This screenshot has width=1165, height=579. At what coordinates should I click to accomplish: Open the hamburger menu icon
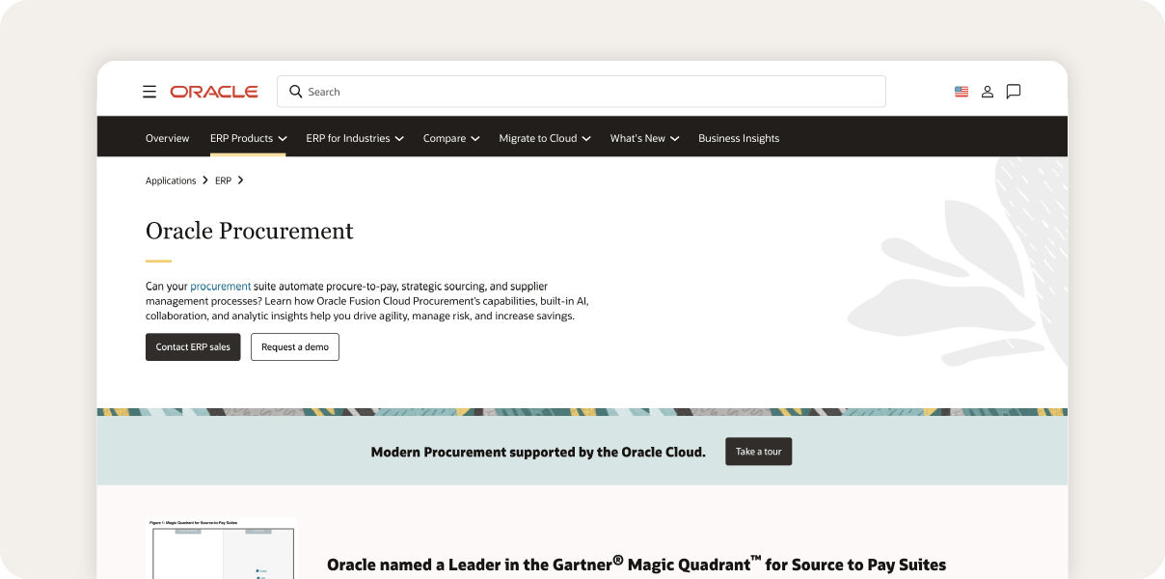point(149,92)
